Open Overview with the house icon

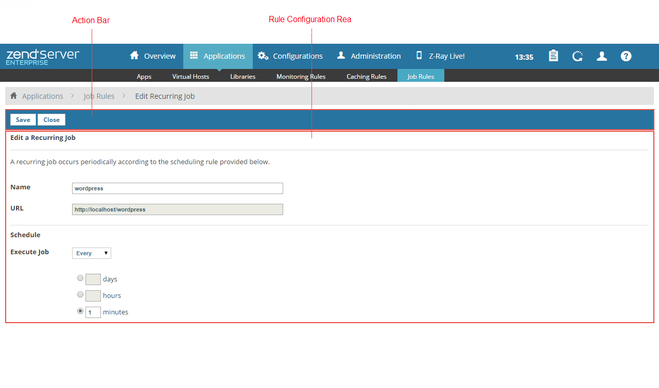(153, 56)
